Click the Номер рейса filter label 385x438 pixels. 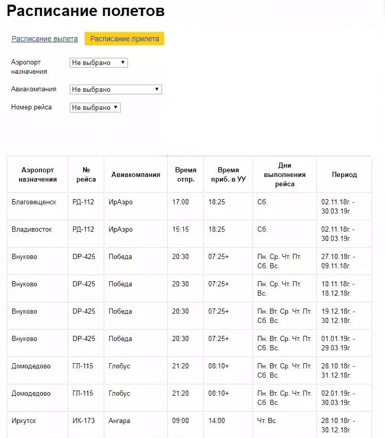coord(31,107)
